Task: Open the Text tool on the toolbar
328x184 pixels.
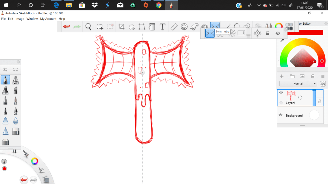Action: (163, 26)
